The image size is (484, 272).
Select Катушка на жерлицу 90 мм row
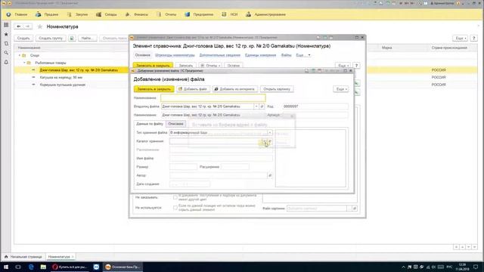tap(60, 77)
